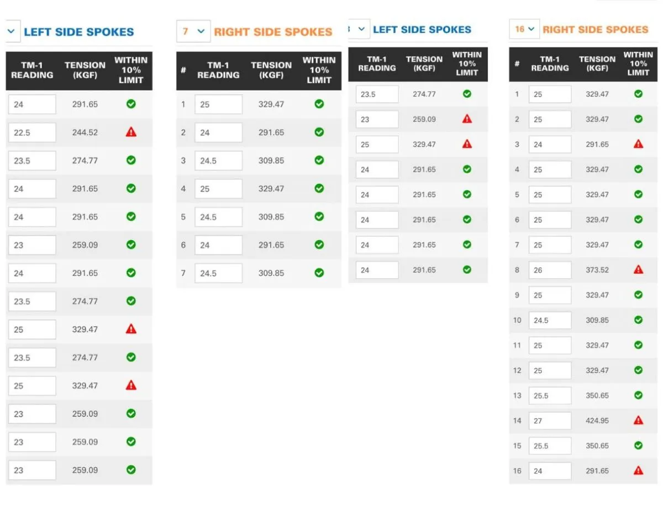Image resolution: width=663 pixels, height=505 pixels.
Task: Open the spoke count dropdown showing 7
Action: [193, 31]
